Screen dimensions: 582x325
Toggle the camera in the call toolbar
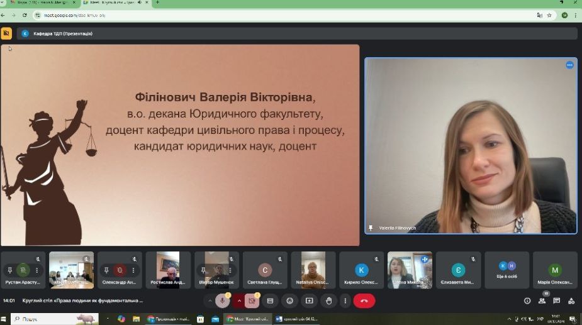click(251, 301)
